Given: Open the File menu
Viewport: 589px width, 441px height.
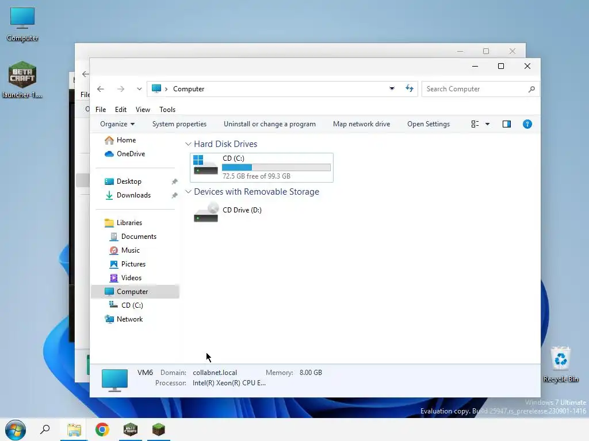Looking at the screenshot, I should [101, 110].
